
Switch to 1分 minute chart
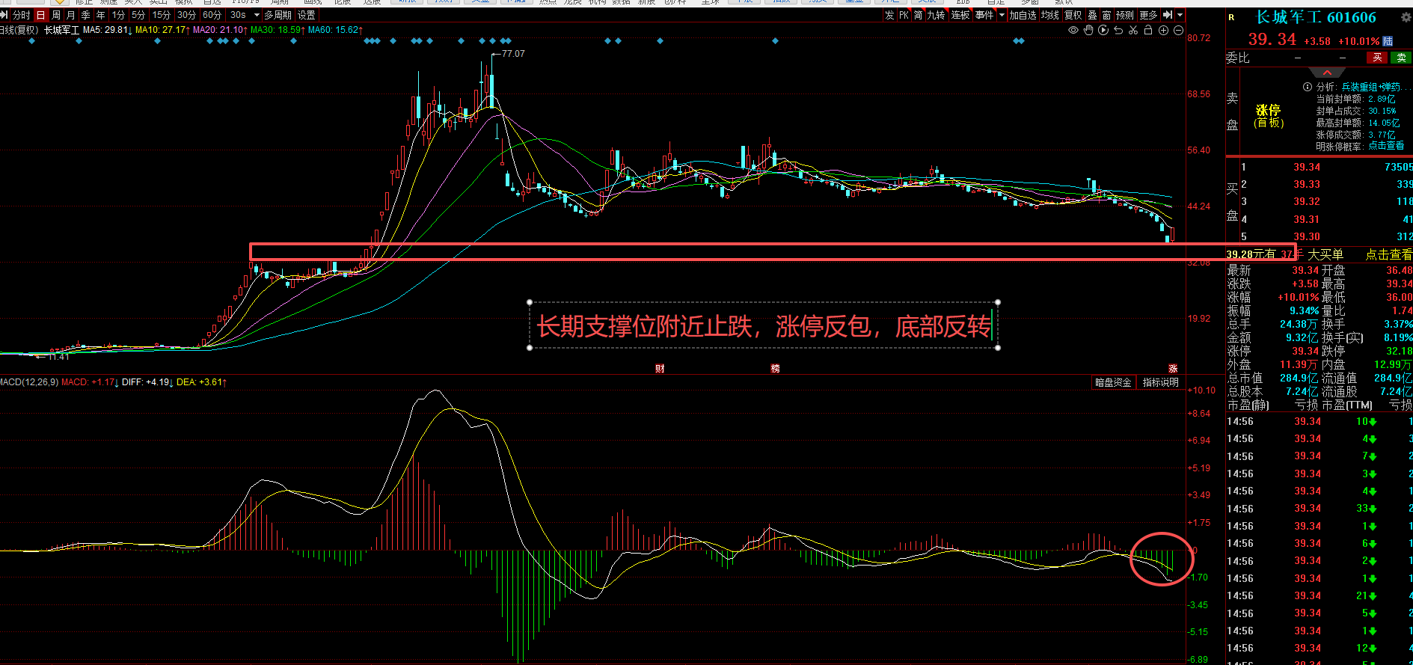[x=119, y=15]
